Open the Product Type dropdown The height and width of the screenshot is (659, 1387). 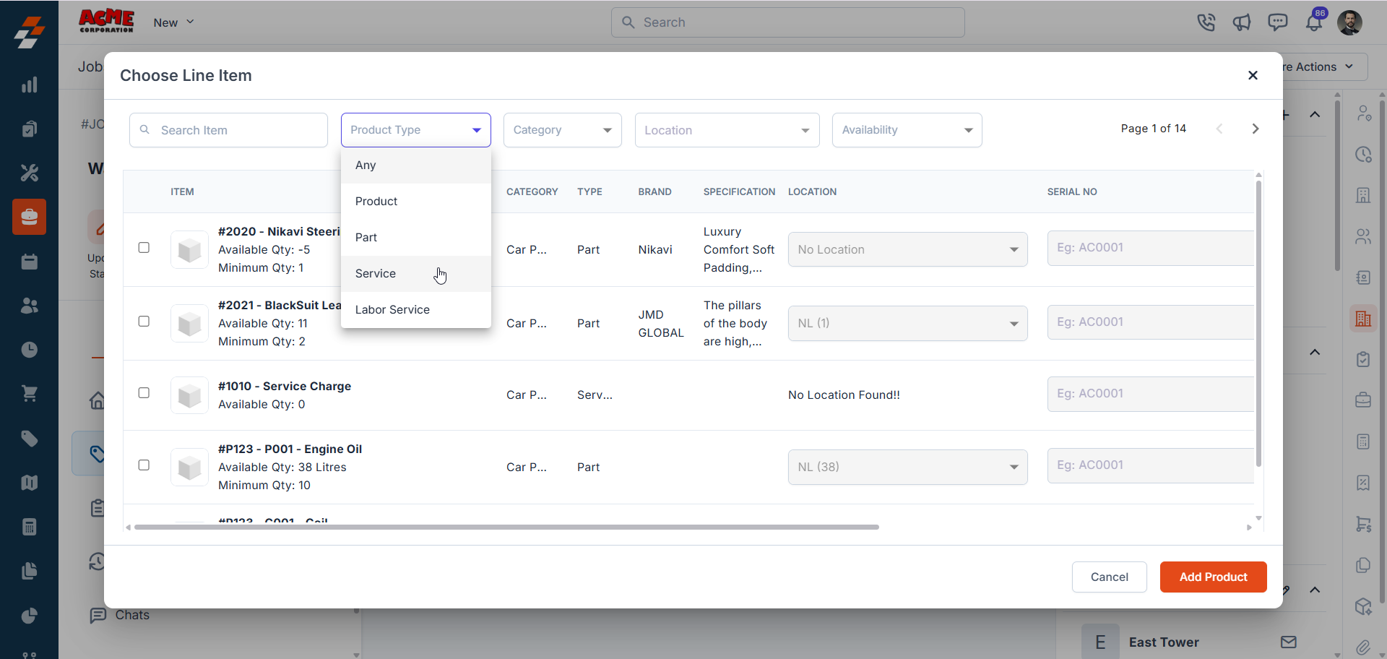point(416,130)
